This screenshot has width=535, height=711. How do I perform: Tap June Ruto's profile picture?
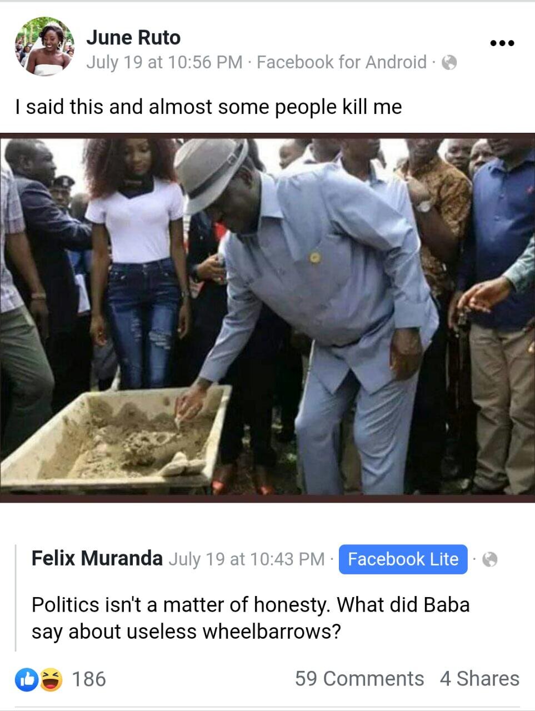[x=44, y=46]
